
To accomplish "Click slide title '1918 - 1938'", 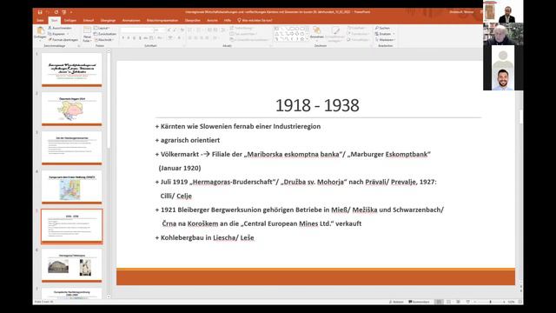I will point(317,105).
